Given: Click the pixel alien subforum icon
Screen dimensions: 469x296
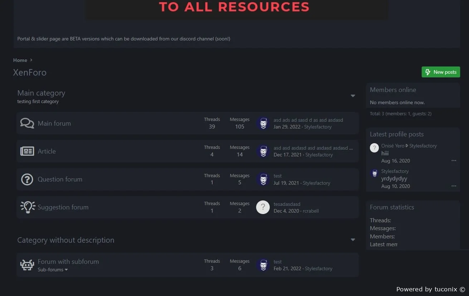Looking at the screenshot, I should pos(27,265).
